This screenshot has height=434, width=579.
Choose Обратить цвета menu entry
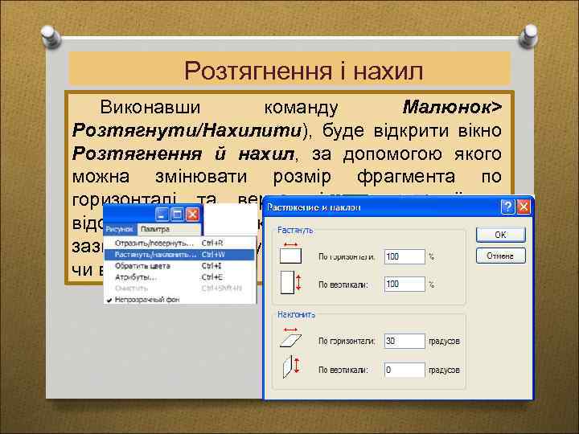tap(180, 266)
